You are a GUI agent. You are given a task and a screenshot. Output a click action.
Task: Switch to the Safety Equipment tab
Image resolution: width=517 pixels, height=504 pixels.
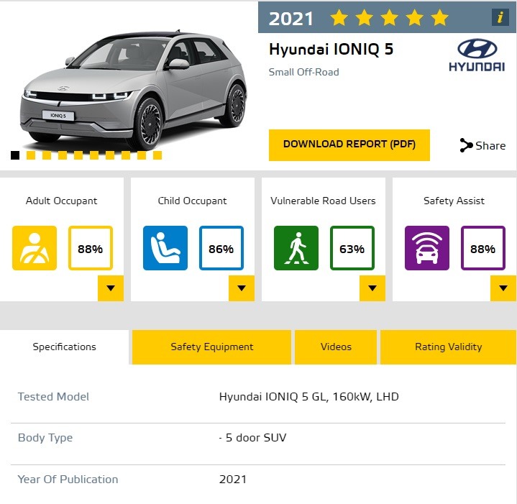click(x=211, y=347)
